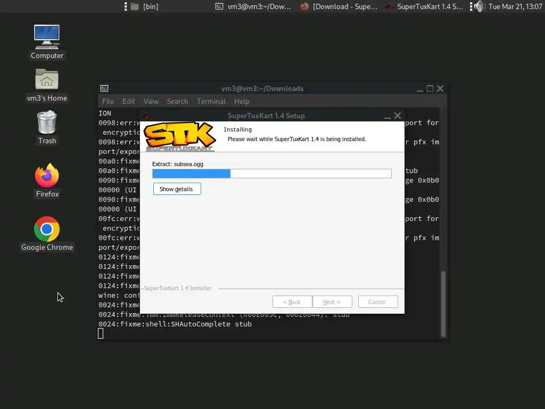Close the SuperTuxKart 1.4 Setup window

pos(398,116)
